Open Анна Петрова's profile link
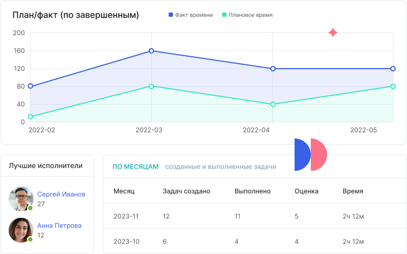The height and width of the screenshot is (254, 407). click(59, 225)
